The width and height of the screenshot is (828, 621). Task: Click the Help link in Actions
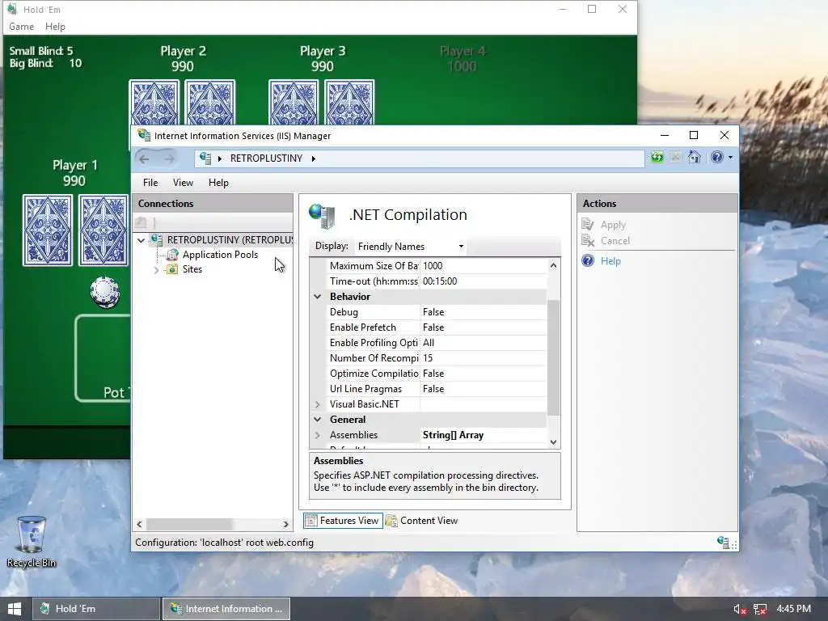coord(610,261)
